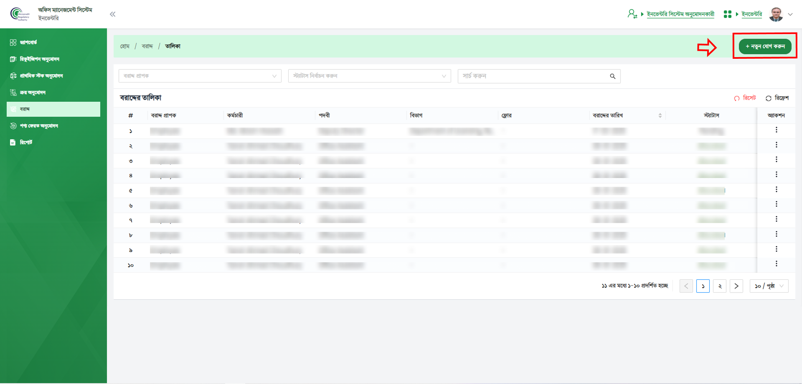Open the স্ট্যাটাস নির্বাচন করুন dropdown
Image resolution: width=802 pixels, height=384 pixels.
point(369,76)
